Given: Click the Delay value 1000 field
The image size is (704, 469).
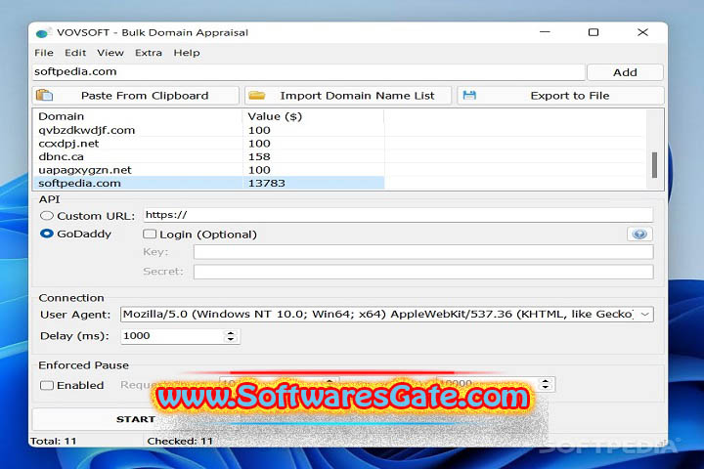Looking at the screenshot, I should [172, 336].
